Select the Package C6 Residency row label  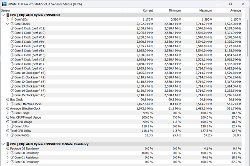pyautogui.click(x=25, y=149)
